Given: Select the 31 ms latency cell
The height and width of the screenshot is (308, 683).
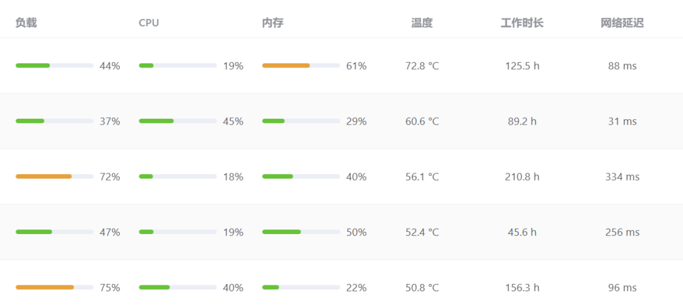Looking at the screenshot, I should 622,121.
